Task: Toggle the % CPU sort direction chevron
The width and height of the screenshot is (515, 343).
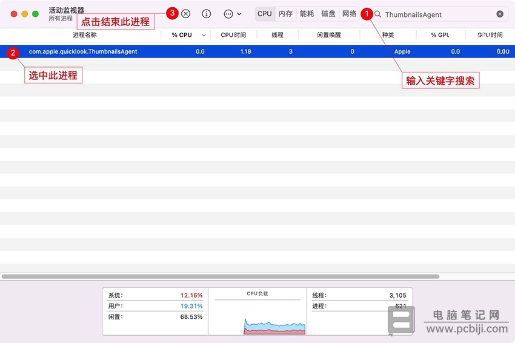Action: 204,35
